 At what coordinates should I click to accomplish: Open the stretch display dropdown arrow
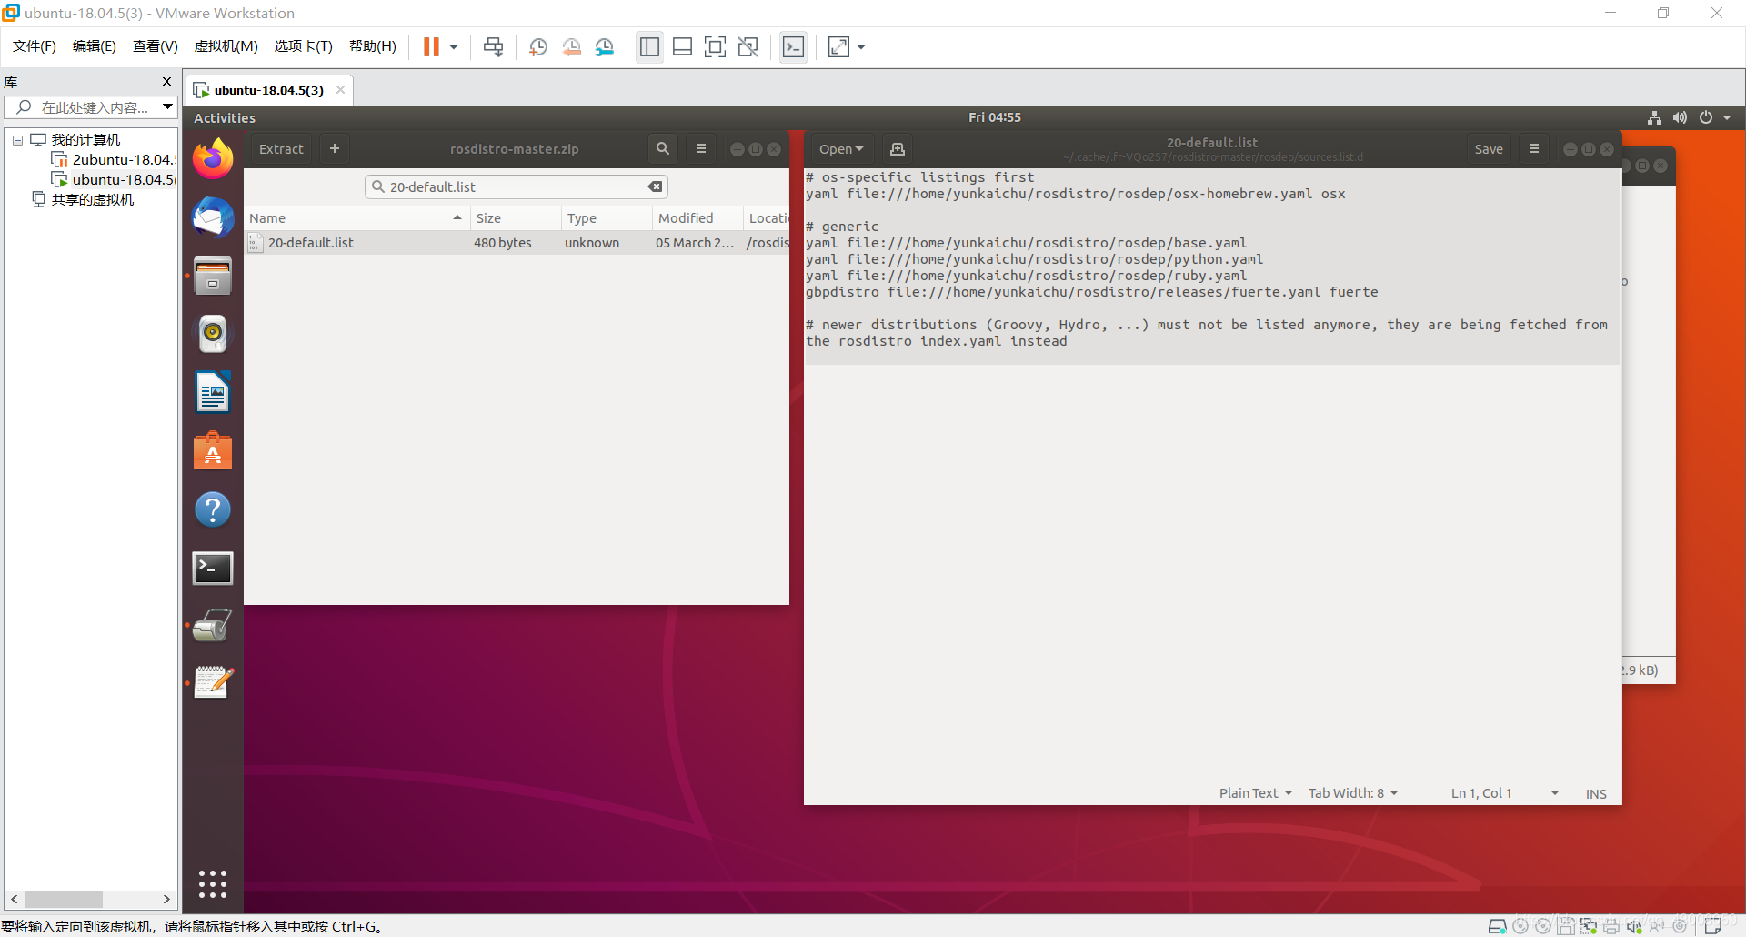pos(861,46)
